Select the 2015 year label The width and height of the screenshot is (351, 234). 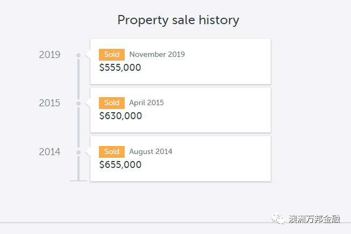click(x=49, y=103)
